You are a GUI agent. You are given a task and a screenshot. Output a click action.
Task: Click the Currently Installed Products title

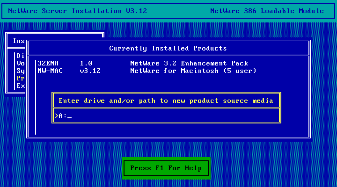click(x=168, y=48)
